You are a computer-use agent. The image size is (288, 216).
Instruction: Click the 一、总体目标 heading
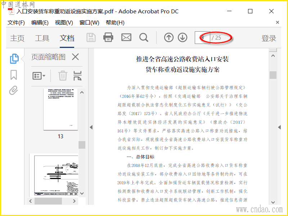140,157
